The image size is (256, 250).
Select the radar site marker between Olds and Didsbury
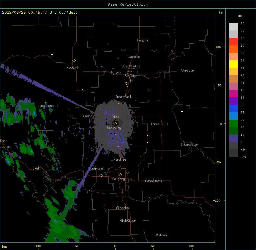(115, 124)
